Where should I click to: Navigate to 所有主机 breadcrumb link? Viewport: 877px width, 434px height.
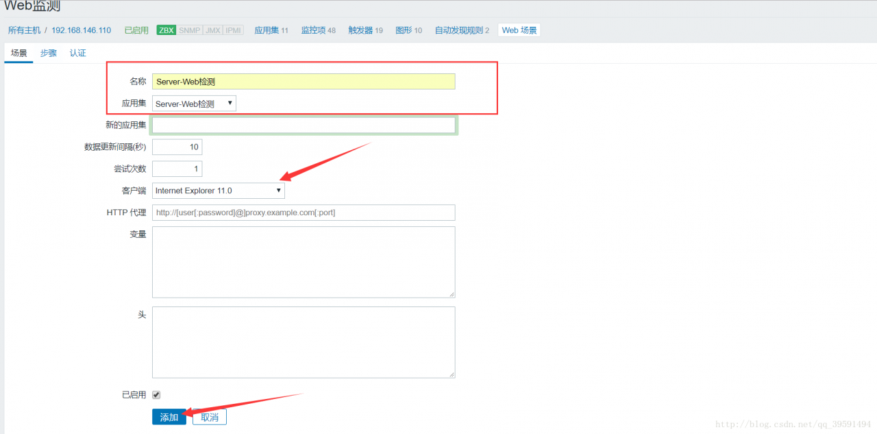point(24,29)
